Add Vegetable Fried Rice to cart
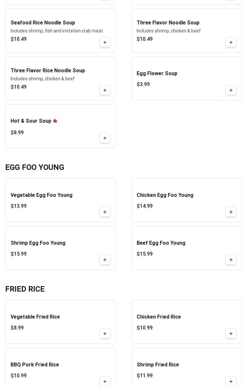The height and width of the screenshot is (386, 247). [105, 334]
